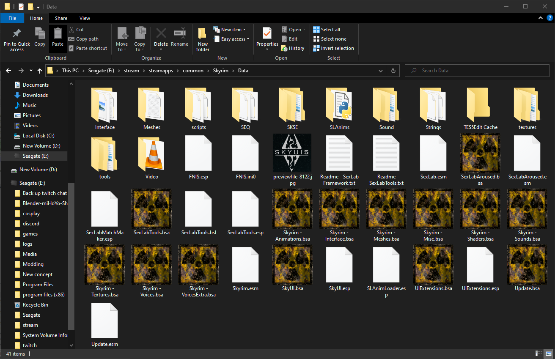Screen dimensions: 555x359
Task: Click the Delete red X icon
Action: click(x=161, y=33)
